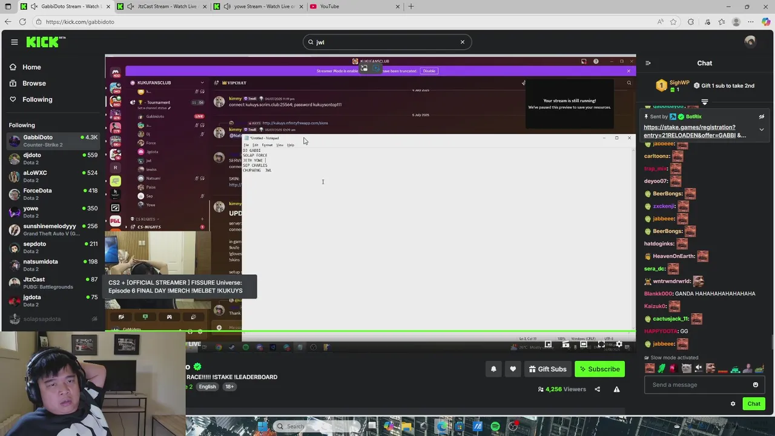This screenshot has height=436, width=775.
Task: Open djdoto channel from Following list
Action: coord(53,159)
